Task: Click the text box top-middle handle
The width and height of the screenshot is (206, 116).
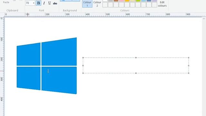Action: (x=136, y=58)
